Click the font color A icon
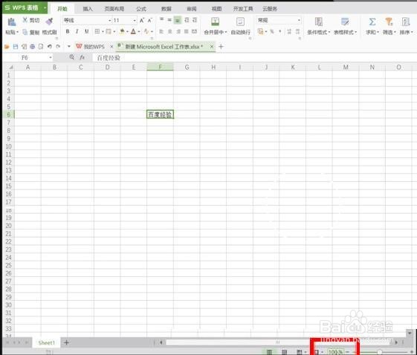The image size is (417, 355). click(133, 31)
